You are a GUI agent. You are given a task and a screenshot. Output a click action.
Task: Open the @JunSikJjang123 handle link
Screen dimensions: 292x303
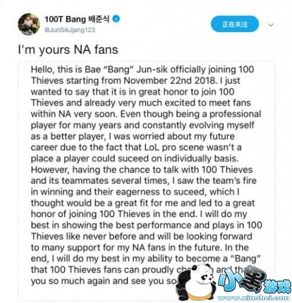pos(70,30)
